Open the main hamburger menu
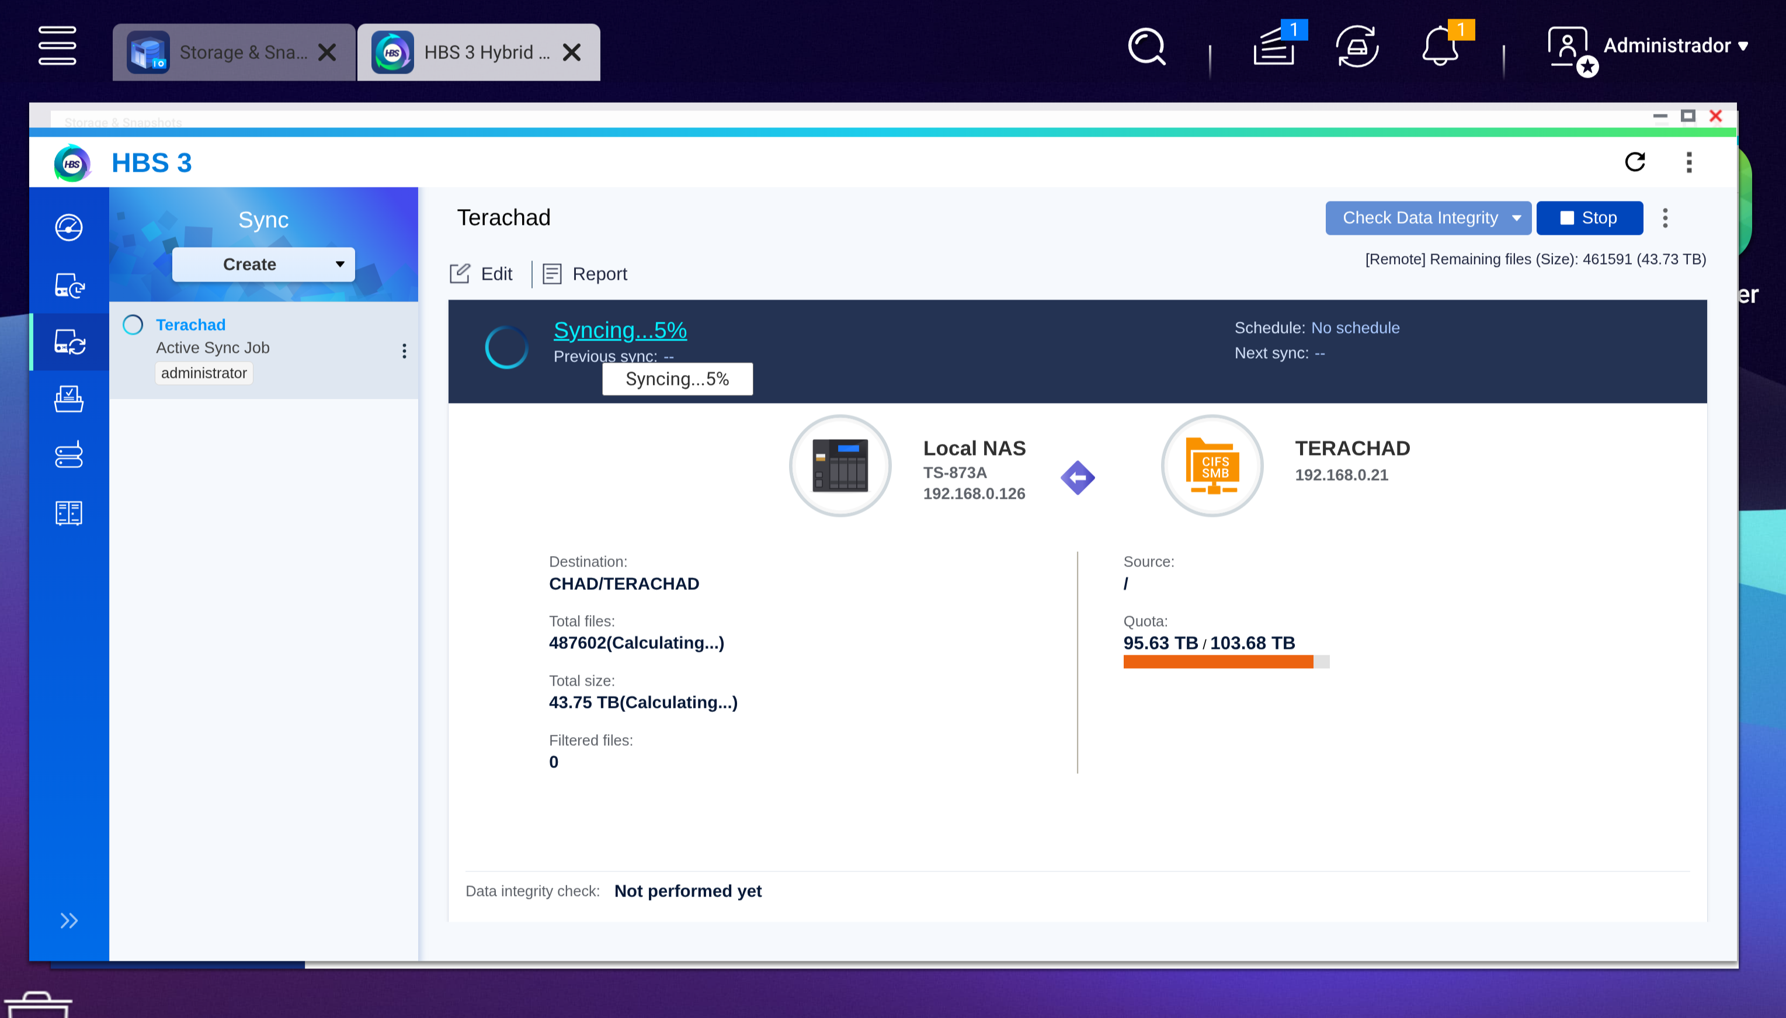The height and width of the screenshot is (1018, 1786). (57, 46)
